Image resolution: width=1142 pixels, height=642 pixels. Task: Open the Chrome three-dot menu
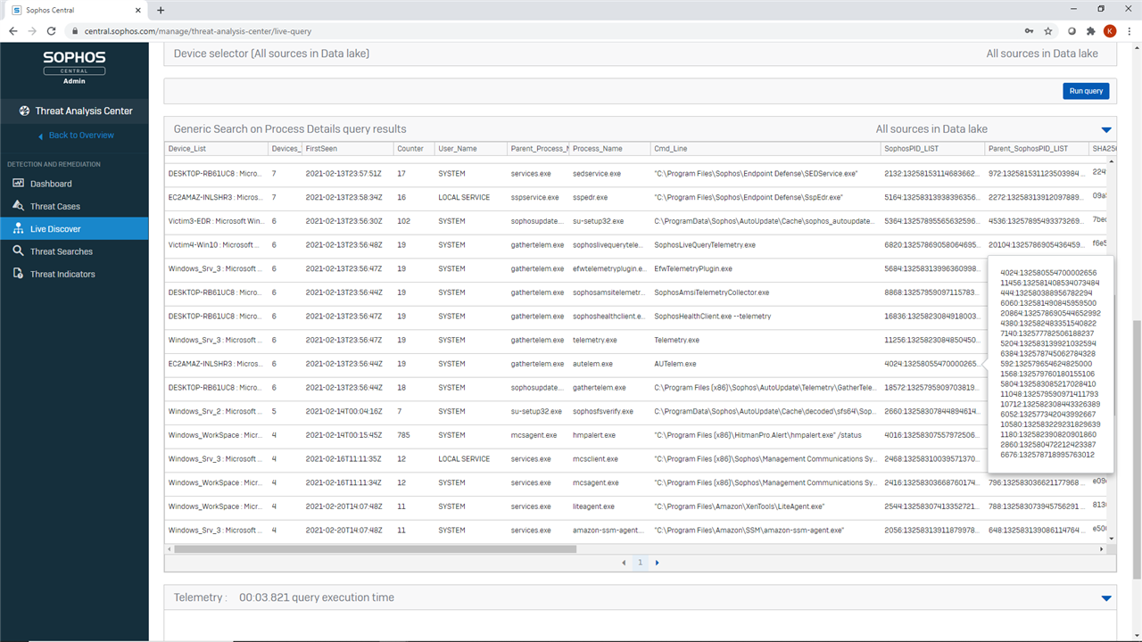tap(1129, 30)
